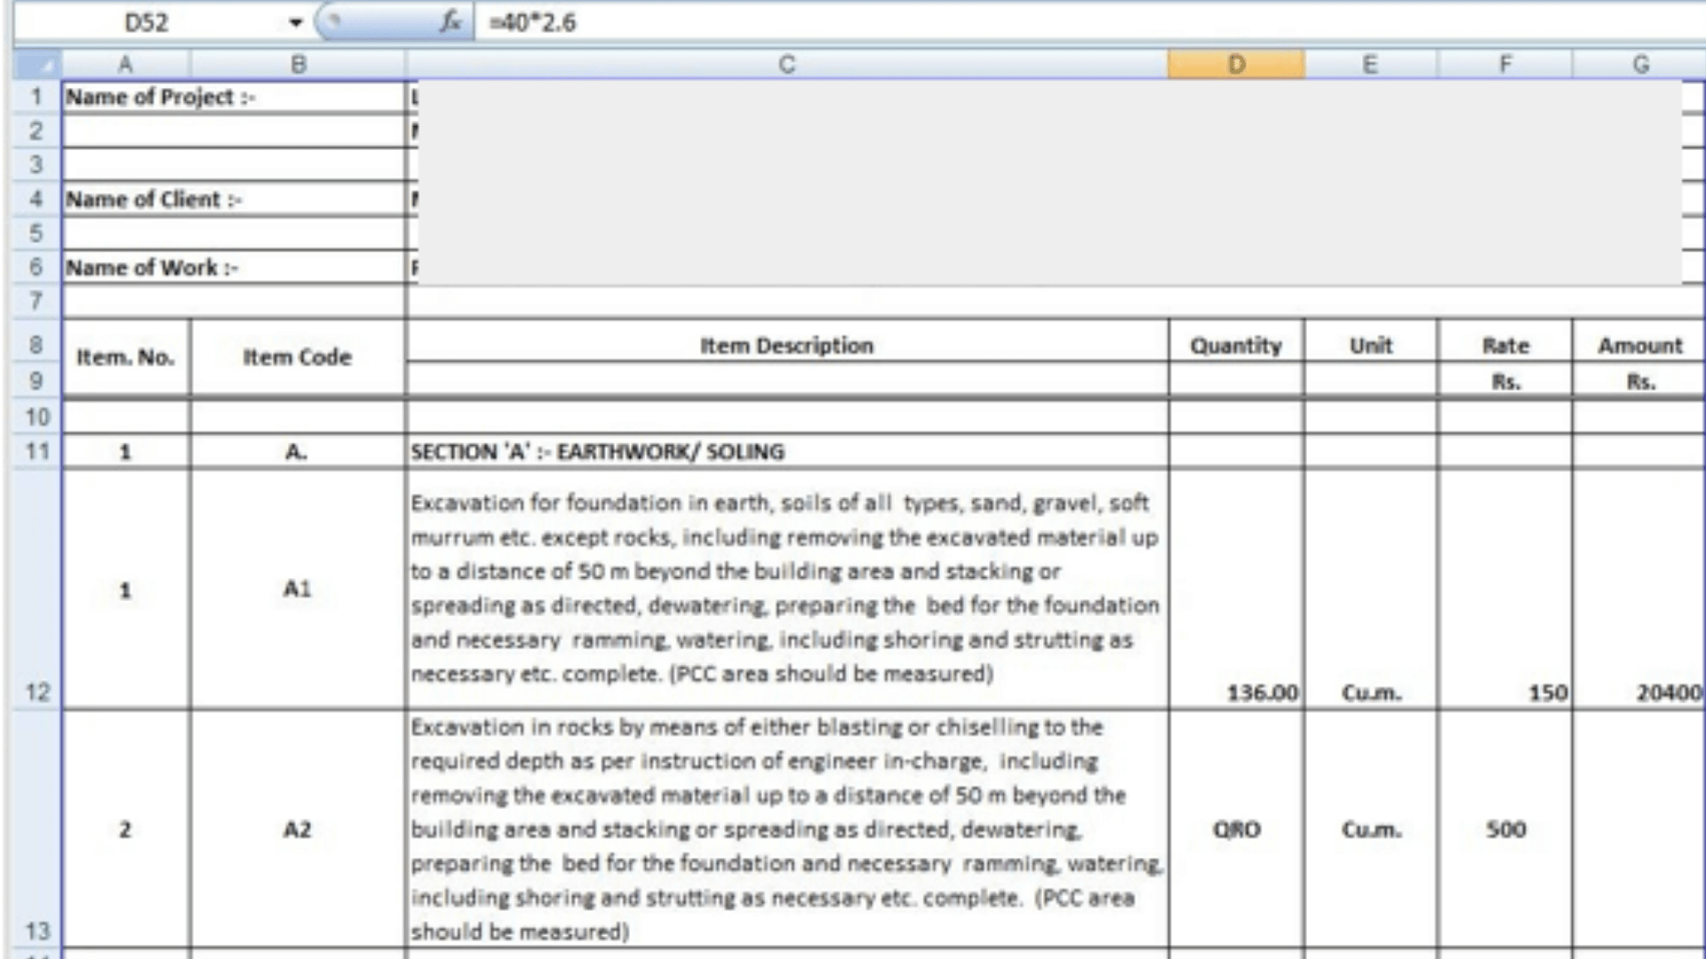Select column header D
Viewport: 1706px width, 959px height.
coord(1236,64)
